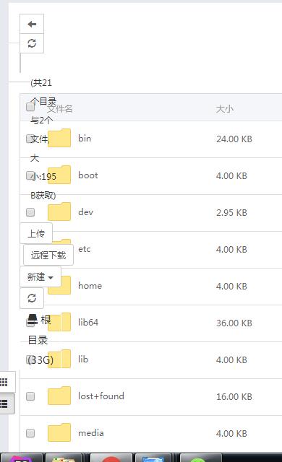Open the lib64 folder name
282x462 pixels.
pos(88,323)
